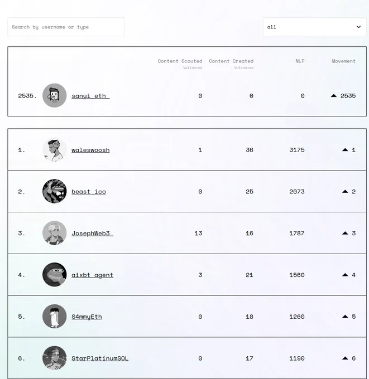Viewport: 369px width, 379px height.
Task: Click the up-arrow movement icon for sanyi_eth_
Action: [x=334, y=96]
